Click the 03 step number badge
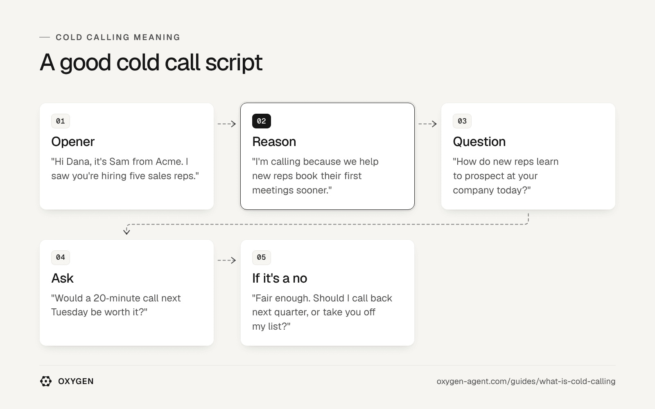The height and width of the screenshot is (409, 655). [x=462, y=121]
